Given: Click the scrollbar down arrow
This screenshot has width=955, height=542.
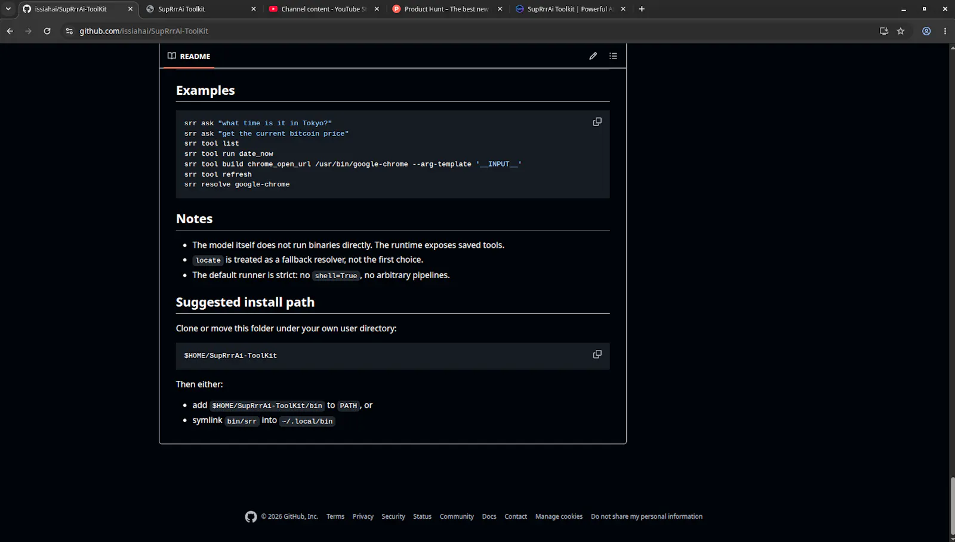Looking at the screenshot, I should coord(952,538).
